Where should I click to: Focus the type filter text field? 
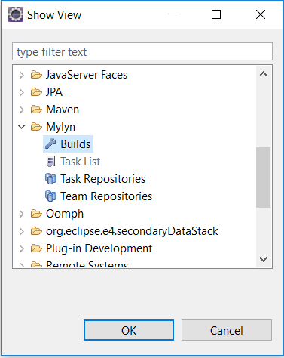(142, 51)
